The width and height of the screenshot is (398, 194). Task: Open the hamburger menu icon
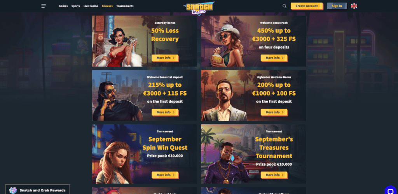[44, 6]
